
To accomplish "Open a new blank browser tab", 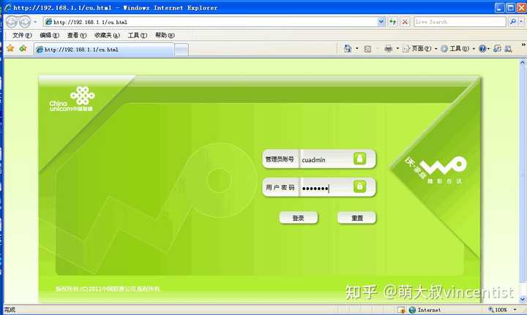I will click(x=182, y=50).
